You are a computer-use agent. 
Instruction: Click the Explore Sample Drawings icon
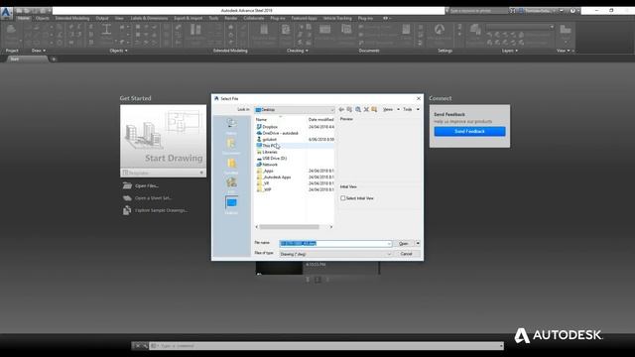tap(127, 210)
